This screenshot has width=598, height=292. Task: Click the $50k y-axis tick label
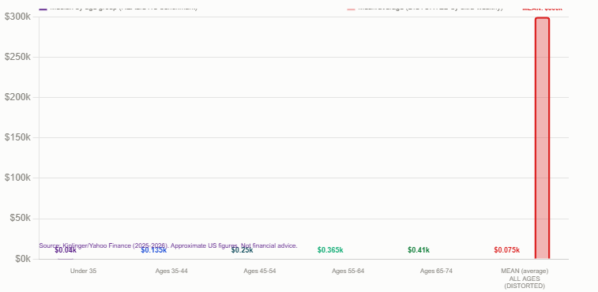pyautogui.click(x=20, y=219)
